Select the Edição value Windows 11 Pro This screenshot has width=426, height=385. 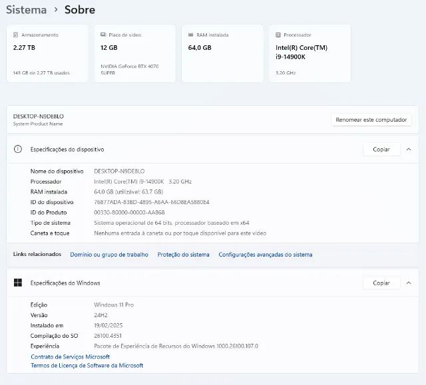pyautogui.click(x=114, y=305)
